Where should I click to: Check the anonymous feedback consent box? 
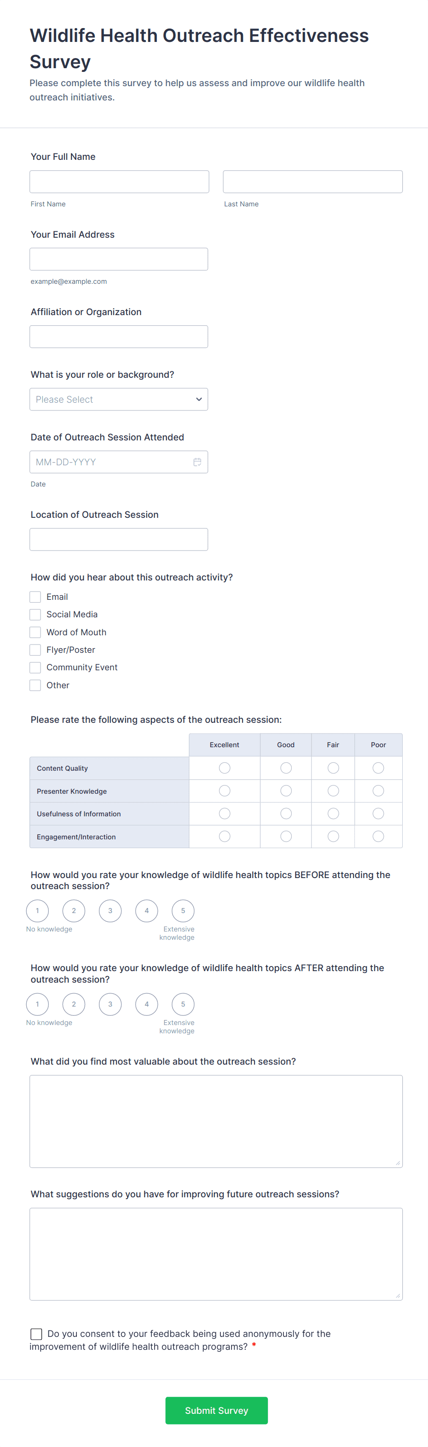(x=36, y=1334)
